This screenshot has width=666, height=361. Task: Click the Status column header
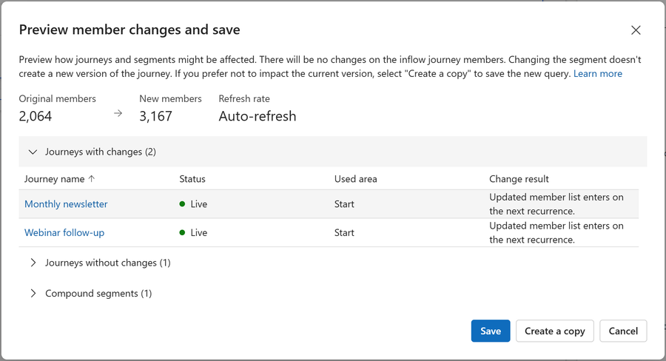click(x=192, y=179)
